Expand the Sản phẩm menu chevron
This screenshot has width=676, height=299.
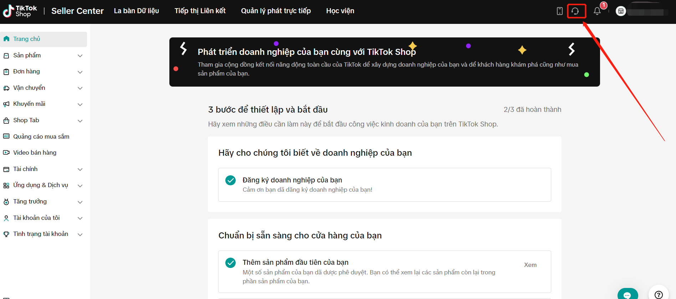(x=80, y=56)
